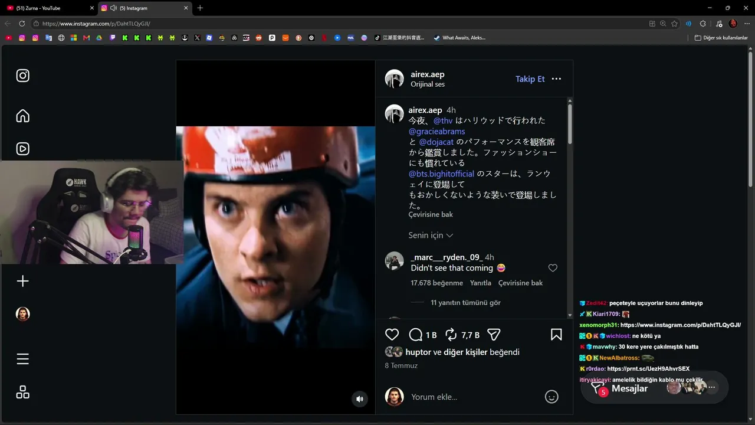
Task: Open the Gmail bookmark icon
Action: pyautogui.click(x=87, y=38)
